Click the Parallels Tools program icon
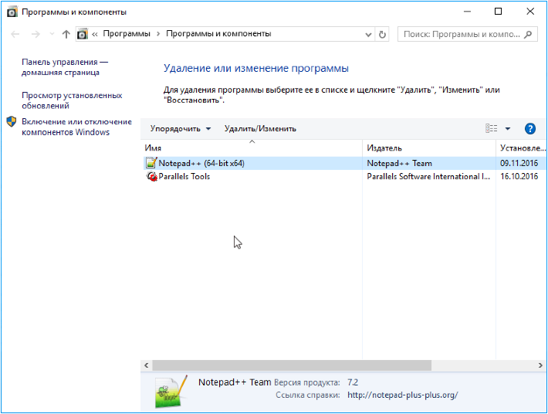 click(152, 176)
